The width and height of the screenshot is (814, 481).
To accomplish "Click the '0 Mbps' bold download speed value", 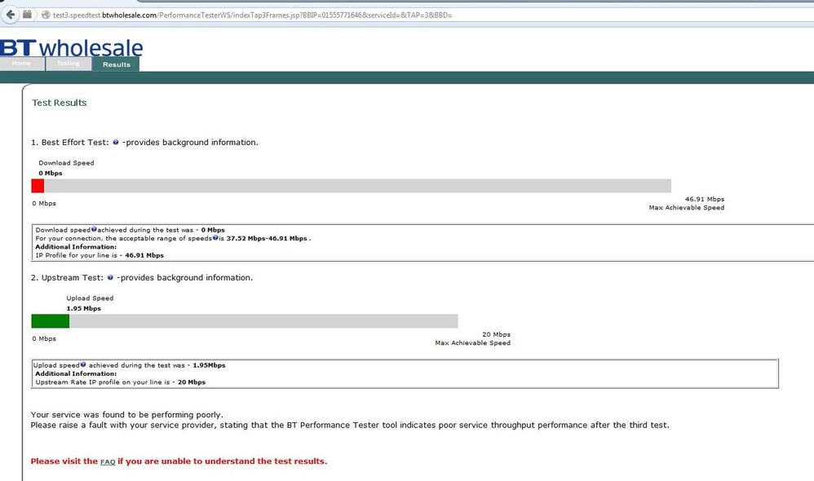I will coord(51,174).
